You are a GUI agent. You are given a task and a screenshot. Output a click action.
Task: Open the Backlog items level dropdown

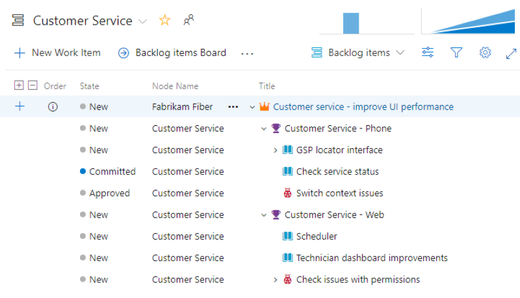tap(358, 53)
